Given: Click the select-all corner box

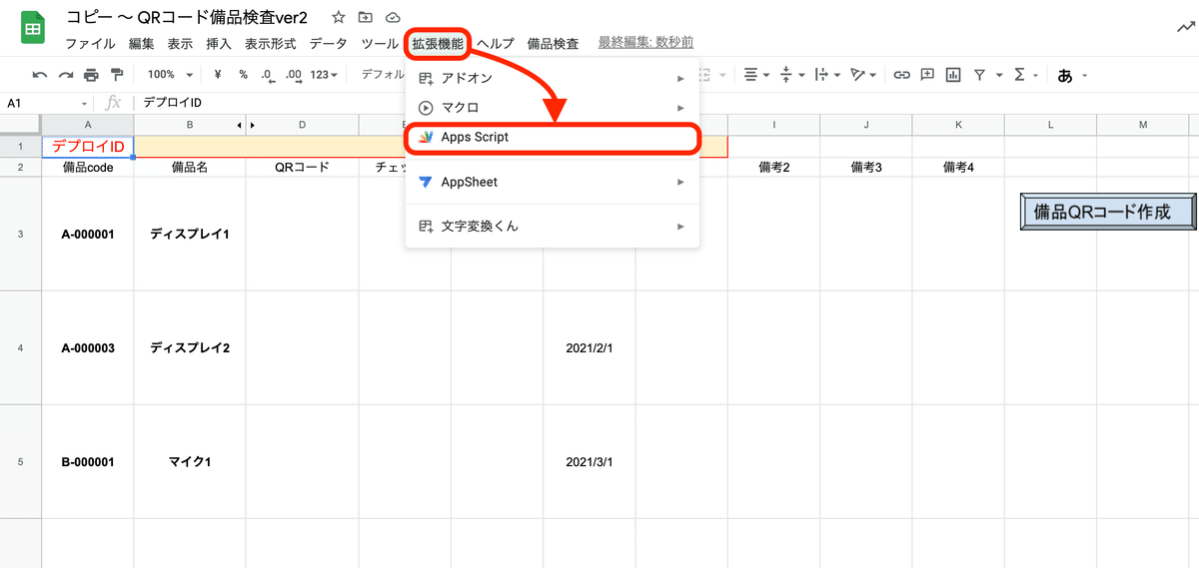Looking at the screenshot, I should click(x=21, y=125).
